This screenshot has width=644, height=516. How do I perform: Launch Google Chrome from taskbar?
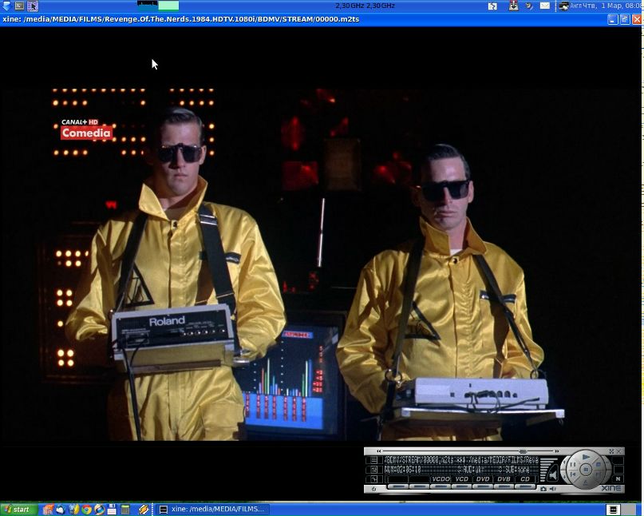click(86, 510)
